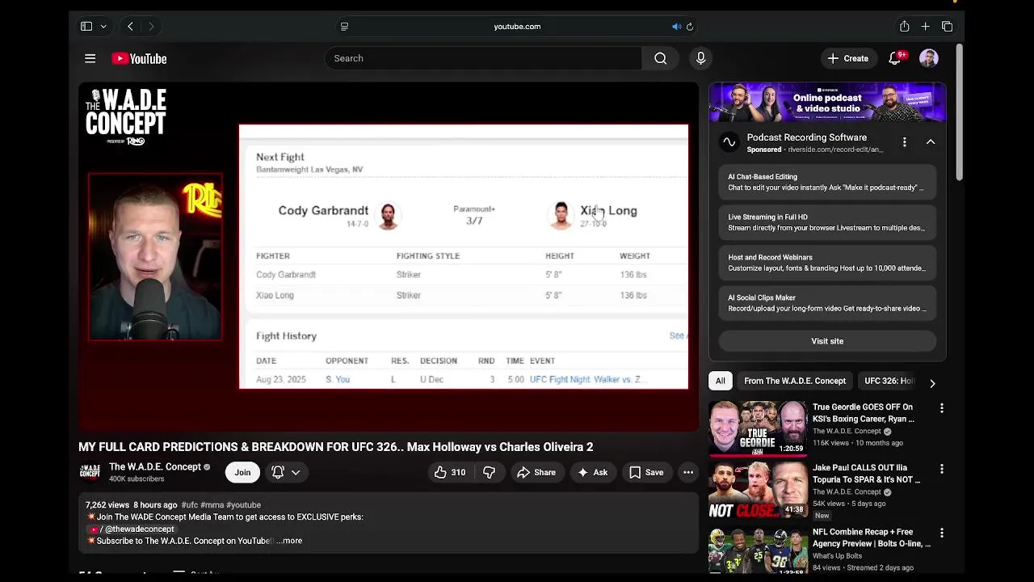The height and width of the screenshot is (582, 1034).
Task: Open Jake Paul CALLS OUT video thumbnail
Action: click(758, 489)
